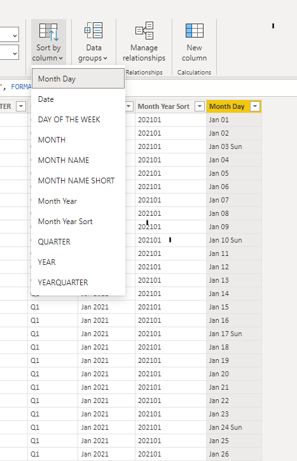The image size is (297, 461).
Task: Choose MONTH NAME SHORT option
Action: click(x=78, y=181)
